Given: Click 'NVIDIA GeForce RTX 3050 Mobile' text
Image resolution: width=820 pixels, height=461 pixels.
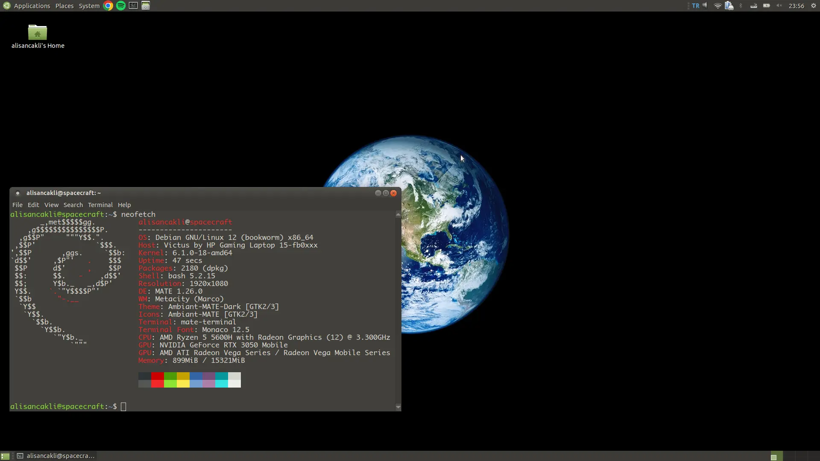Looking at the screenshot, I should [x=223, y=345].
